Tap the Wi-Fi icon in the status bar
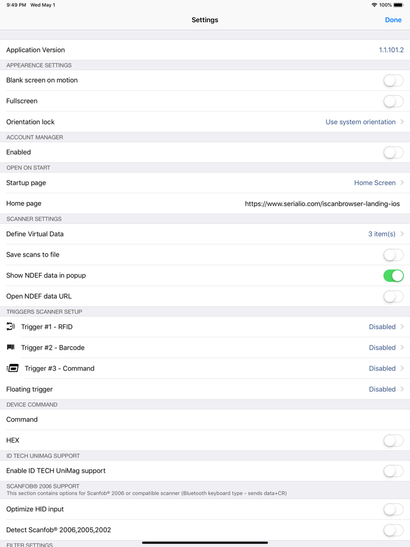 (374, 5)
